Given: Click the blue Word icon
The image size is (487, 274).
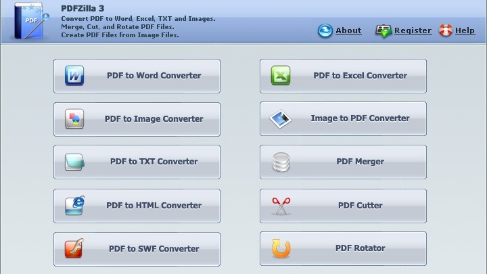Looking at the screenshot, I should pyautogui.click(x=74, y=76).
